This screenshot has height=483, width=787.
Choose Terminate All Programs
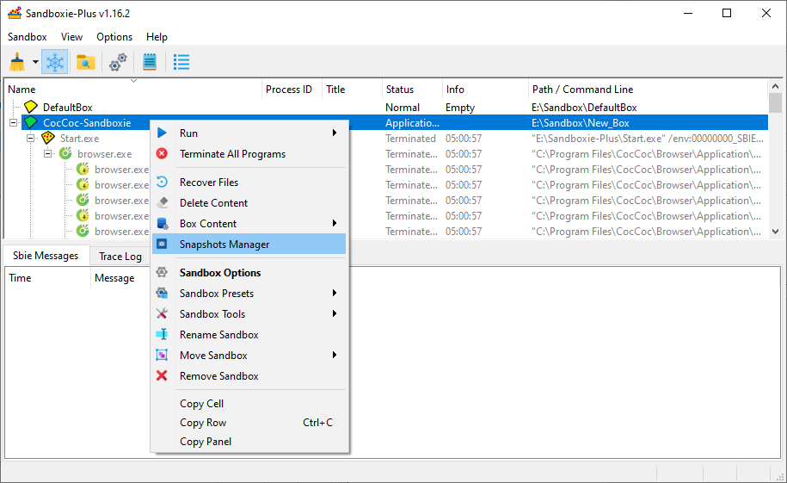point(249,154)
